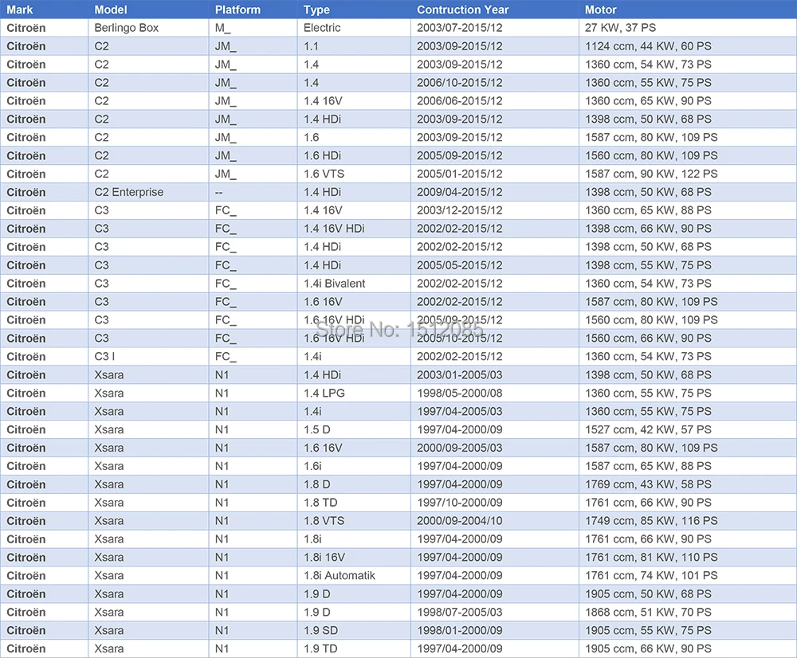Select the '1.5 D' type cell
Viewport: 797px width, 658px height.
(x=354, y=430)
